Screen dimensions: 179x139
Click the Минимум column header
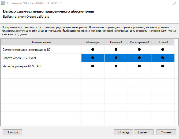[93, 42]
